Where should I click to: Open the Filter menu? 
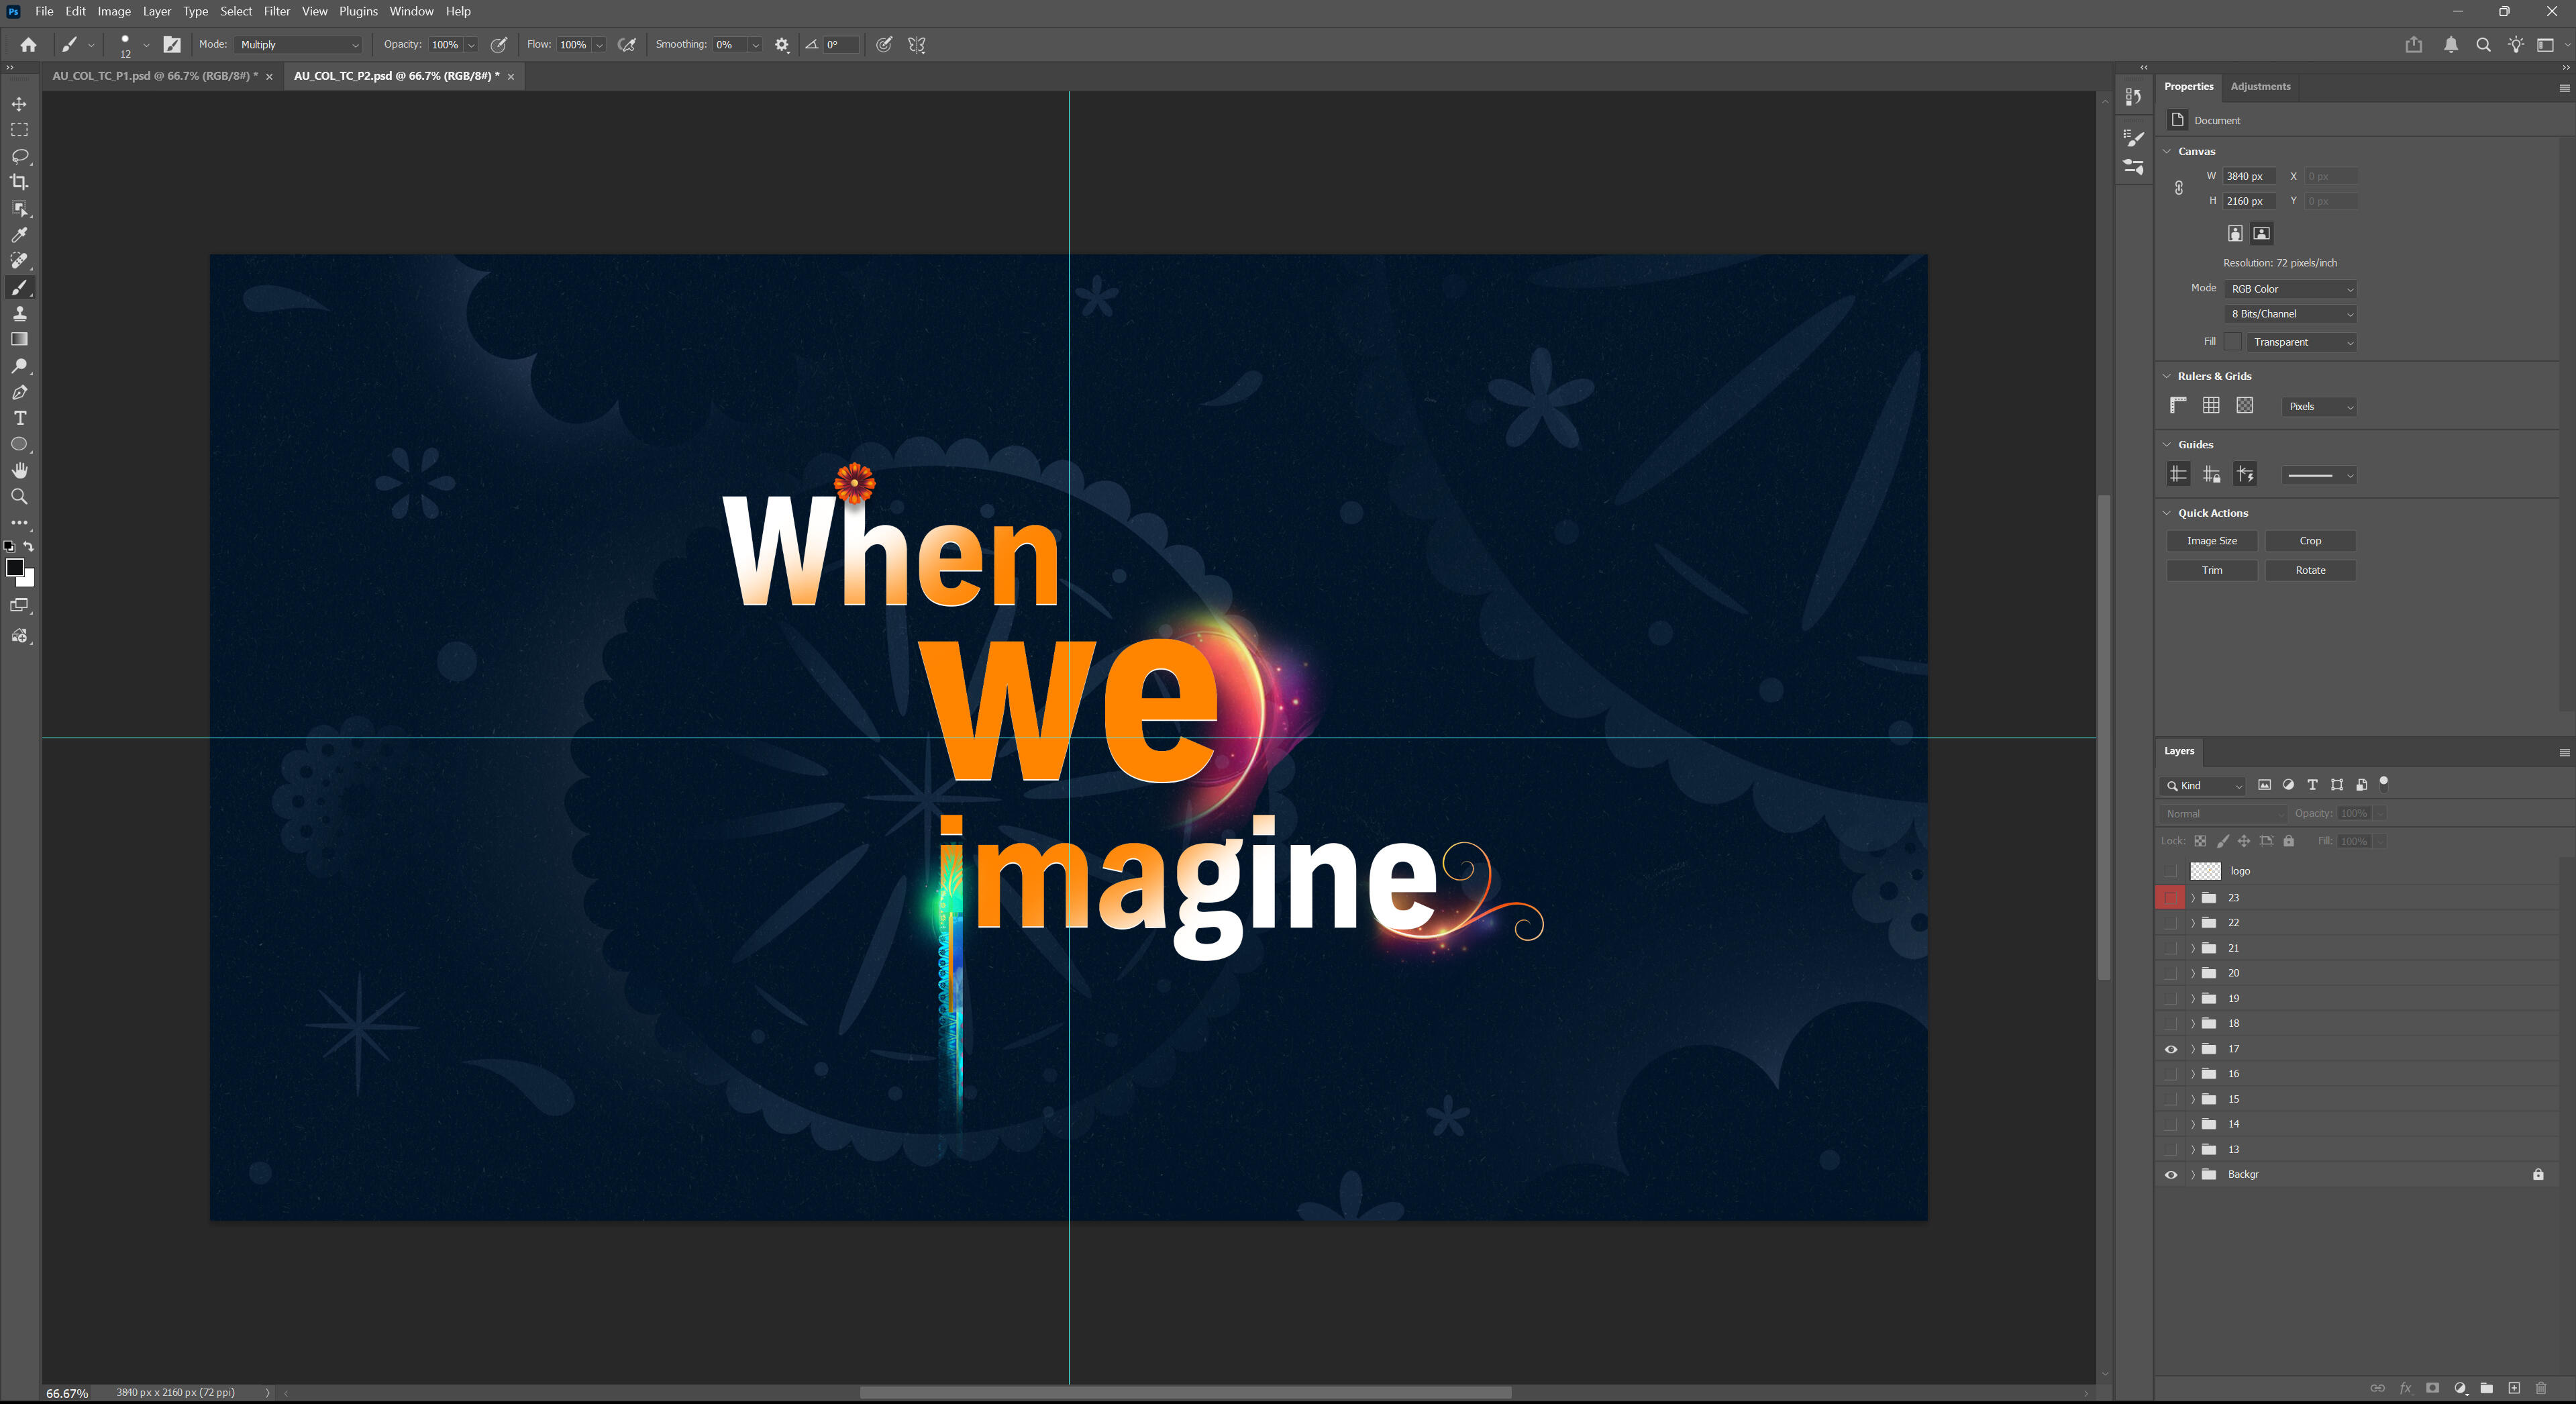(276, 11)
